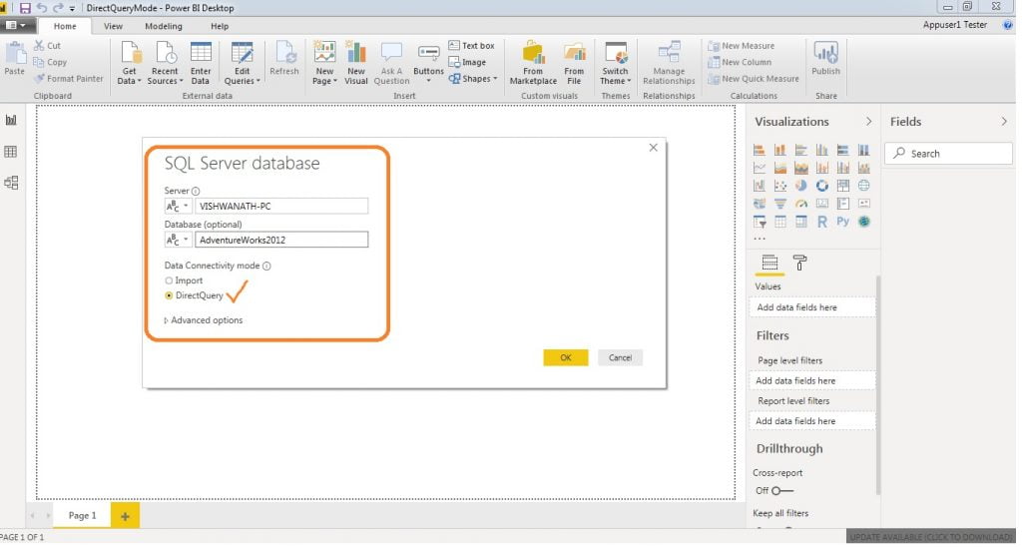Image resolution: width=1022 pixels, height=547 pixels.
Task: Open the Fields well tab in Visualizations
Action: [769, 263]
